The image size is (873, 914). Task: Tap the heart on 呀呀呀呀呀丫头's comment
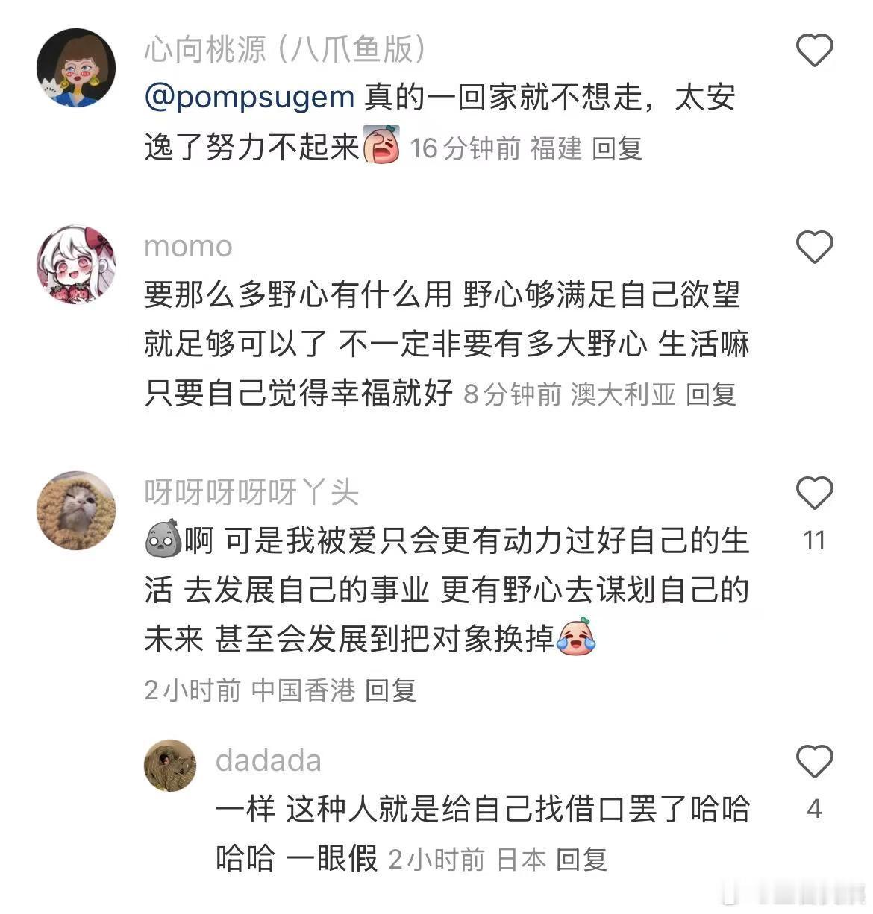(x=814, y=493)
